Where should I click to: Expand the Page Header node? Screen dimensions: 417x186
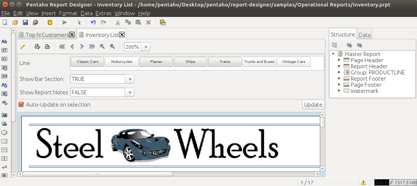(x=339, y=60)
